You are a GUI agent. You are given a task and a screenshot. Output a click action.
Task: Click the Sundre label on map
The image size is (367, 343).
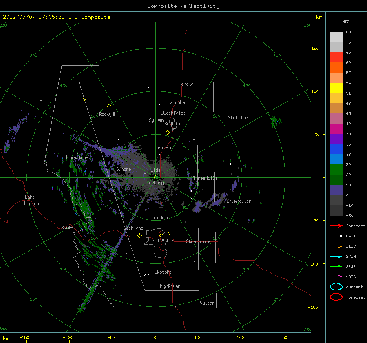coord(124,169)
